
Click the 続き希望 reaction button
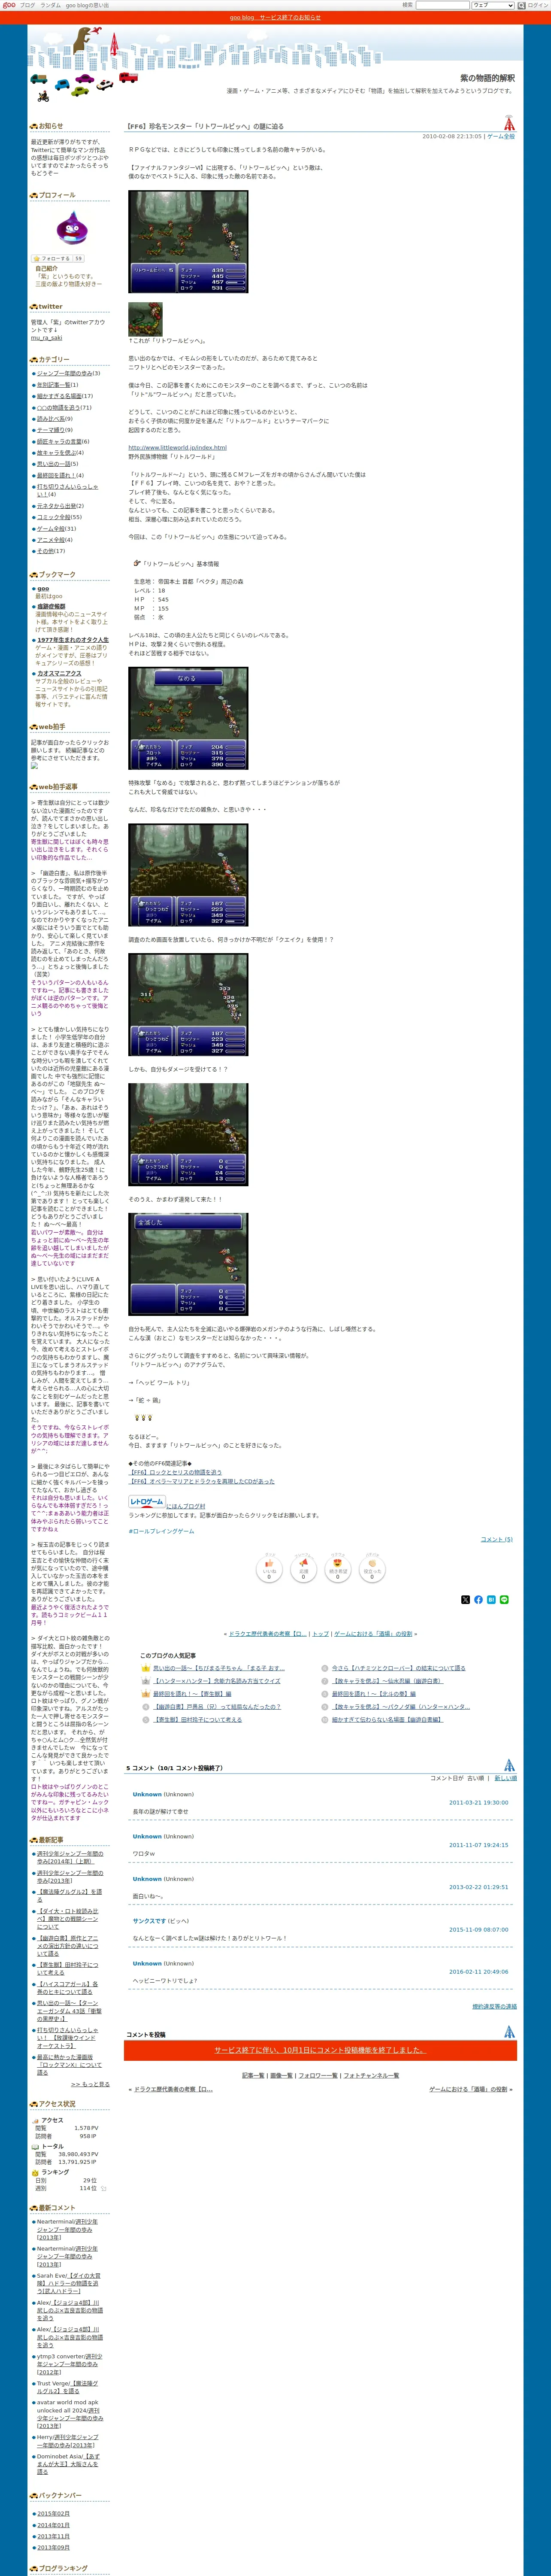click(x=338, y=1569)
